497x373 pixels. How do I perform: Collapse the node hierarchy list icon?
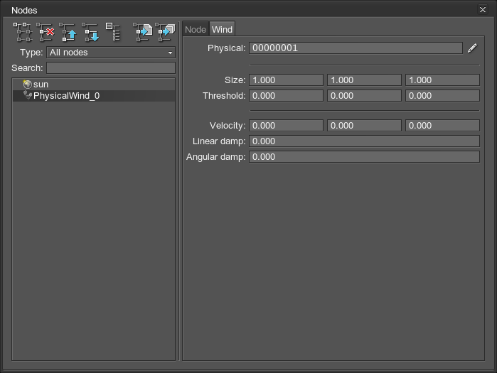[112, 32]
